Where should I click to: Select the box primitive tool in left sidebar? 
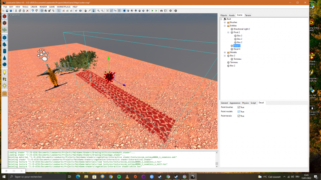[4, 38]
